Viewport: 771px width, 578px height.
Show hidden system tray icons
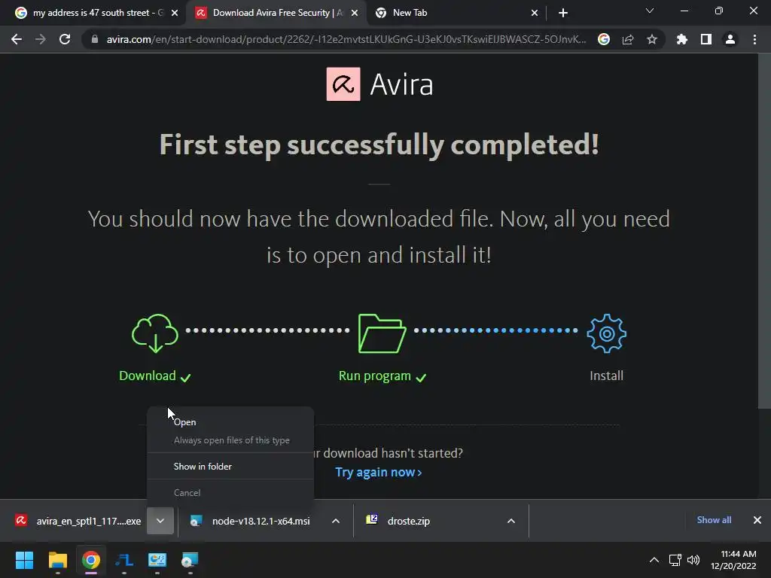click(x=654, y=560)
